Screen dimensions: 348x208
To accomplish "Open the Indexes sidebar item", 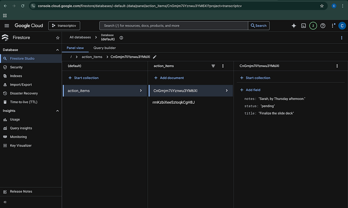I will tap(31, 76).
